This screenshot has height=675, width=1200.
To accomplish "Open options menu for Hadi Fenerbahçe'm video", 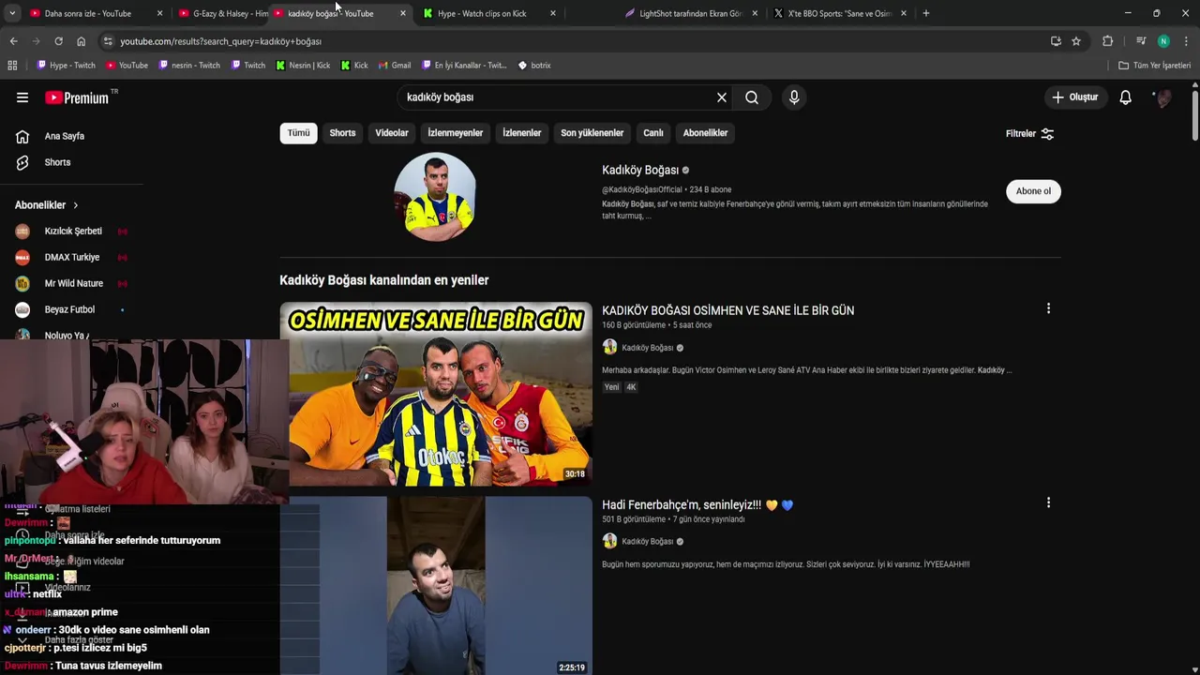I will 1048,502.
